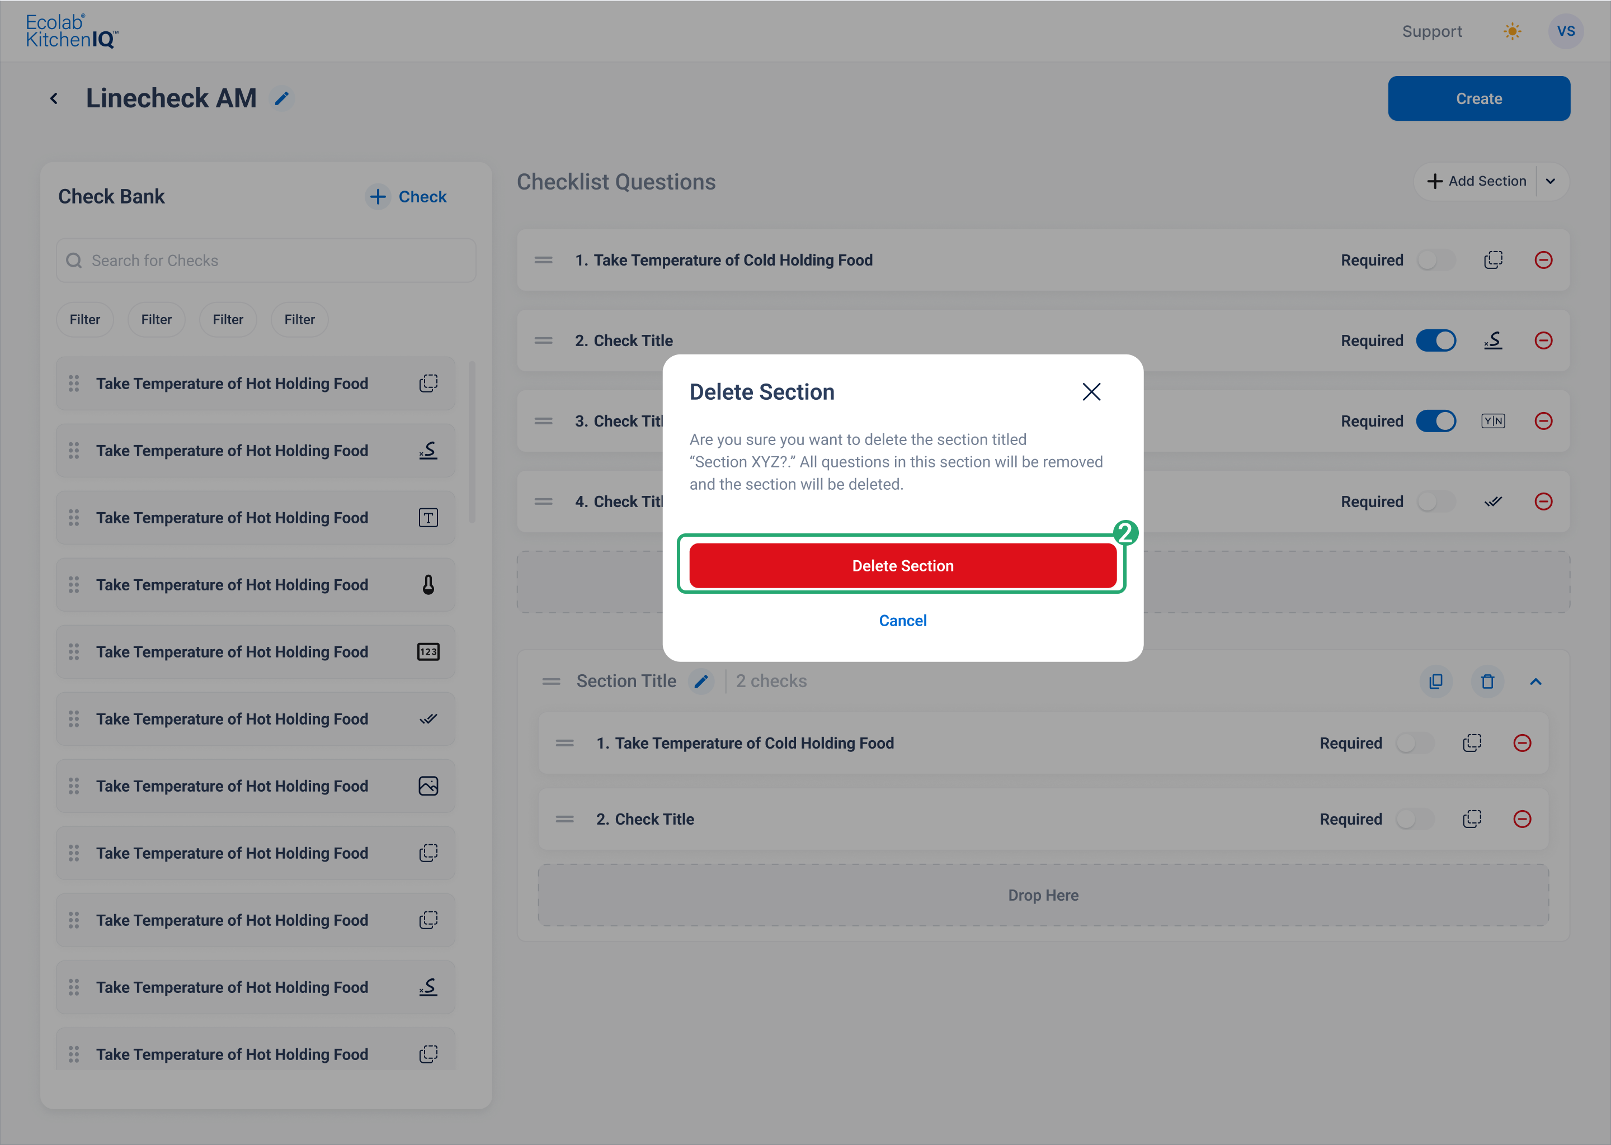Click Y/N type icon on 3. Check Title

point(1492,421)
